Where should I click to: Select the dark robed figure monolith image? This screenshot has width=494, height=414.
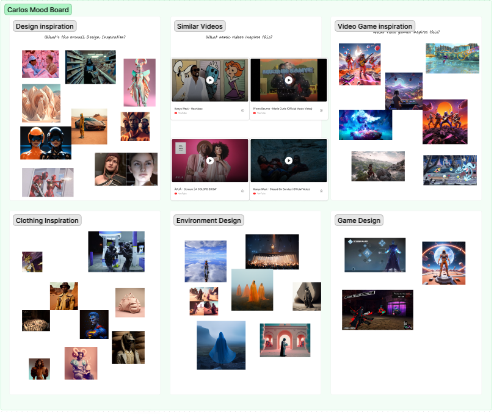pyautogui.click(x=307, y=297)
